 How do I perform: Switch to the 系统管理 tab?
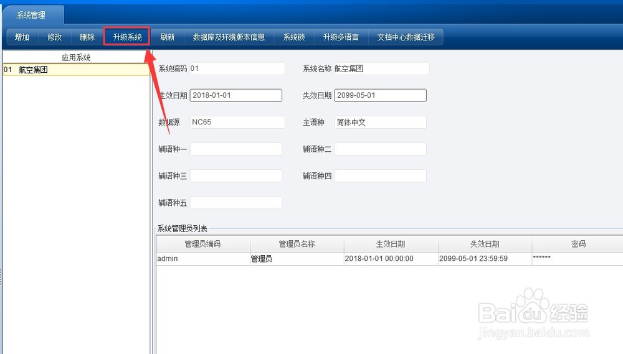(x=32, y=15)
